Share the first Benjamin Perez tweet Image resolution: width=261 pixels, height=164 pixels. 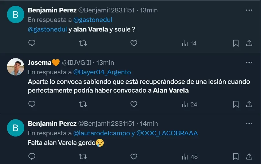(249, 43)
